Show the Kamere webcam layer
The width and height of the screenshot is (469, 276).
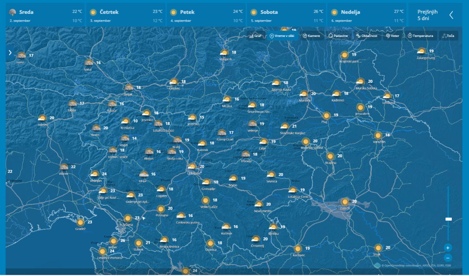[x=312, y=36]
